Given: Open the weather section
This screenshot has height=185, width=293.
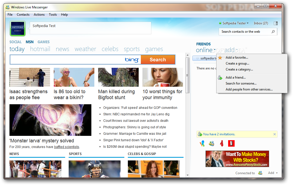Looking at the screenshot, I should pyautogui.click(x=85, y=49).
